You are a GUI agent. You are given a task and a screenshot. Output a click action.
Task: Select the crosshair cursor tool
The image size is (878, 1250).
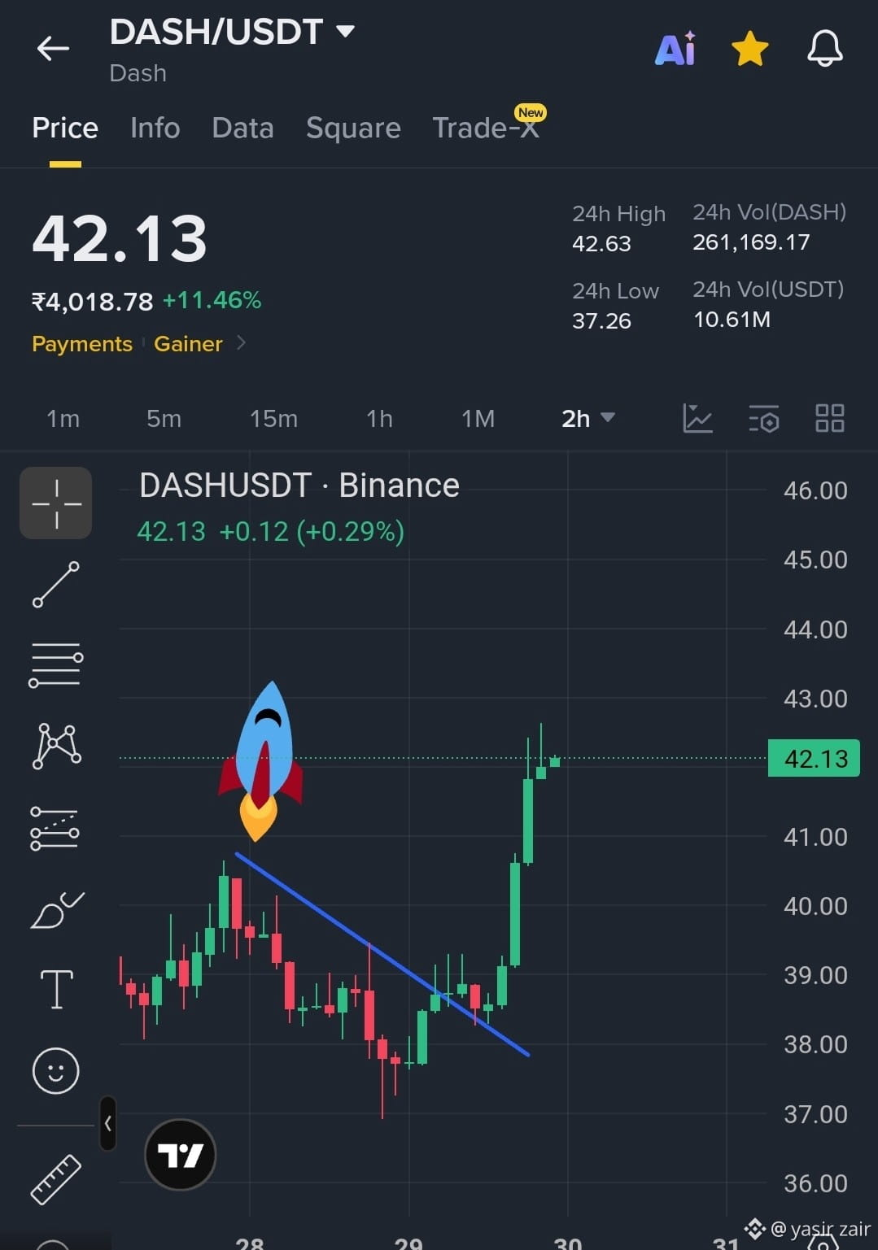coord(56,503)
